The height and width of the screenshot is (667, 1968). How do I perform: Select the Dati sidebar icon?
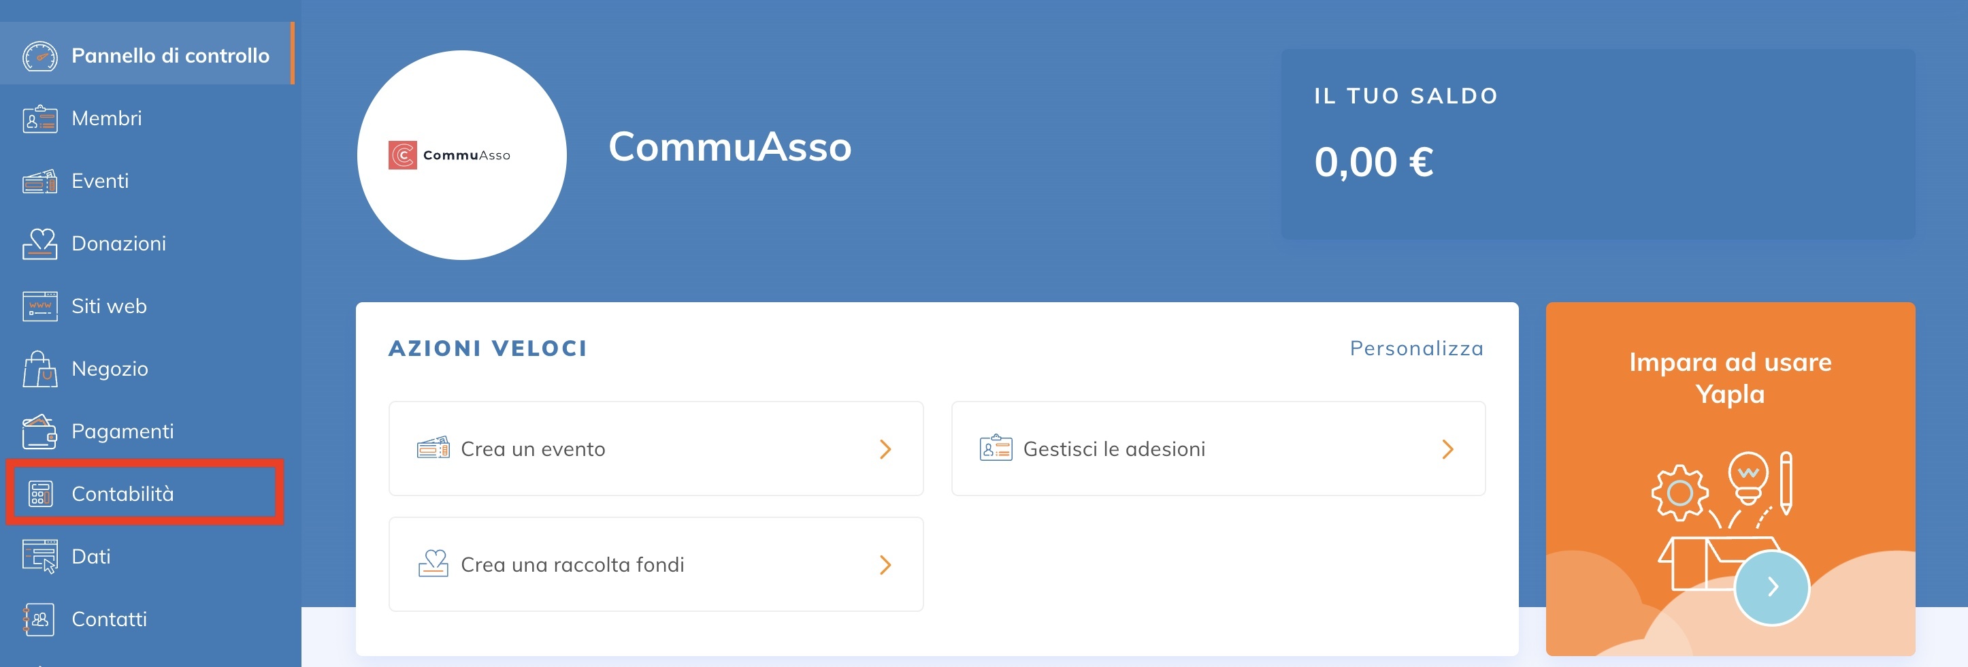coord(39,557)
